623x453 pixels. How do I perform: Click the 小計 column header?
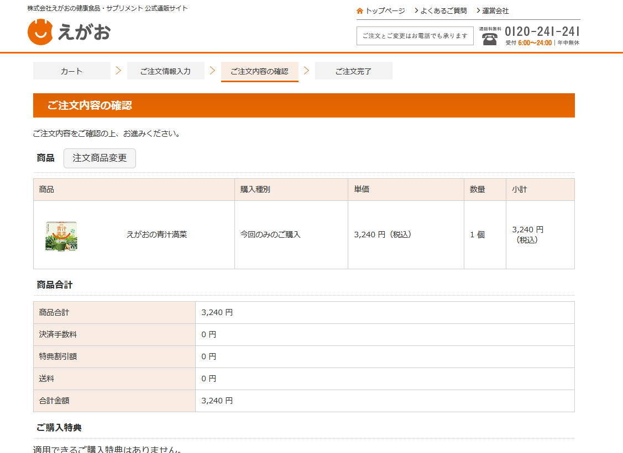point(541,190)
